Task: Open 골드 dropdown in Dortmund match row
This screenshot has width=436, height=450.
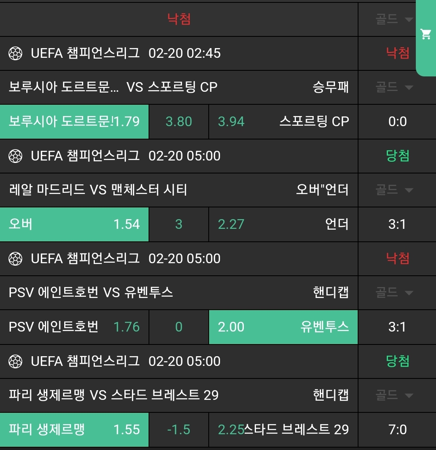Action: tap(394, 87)
